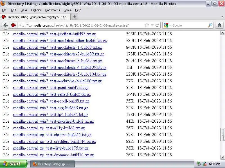This screenshot has height=168, width=225.
Task: Open xp test-dirty-build175.txt.gz link
Action: (x=51, y=148)
